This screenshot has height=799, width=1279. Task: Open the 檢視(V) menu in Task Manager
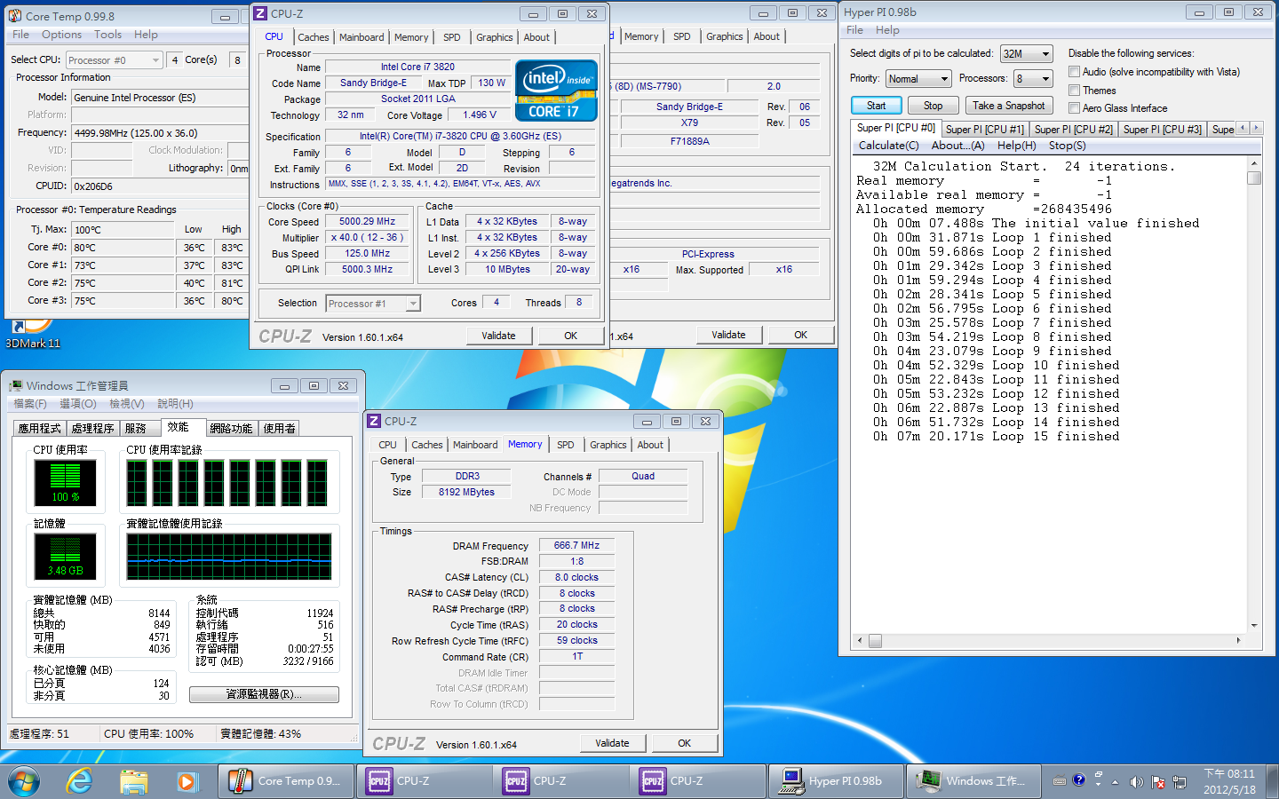click(x=126, y=404)
